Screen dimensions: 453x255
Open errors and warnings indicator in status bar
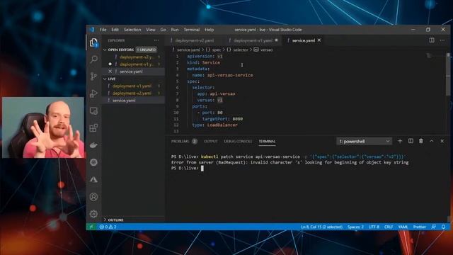coord(108,227)
